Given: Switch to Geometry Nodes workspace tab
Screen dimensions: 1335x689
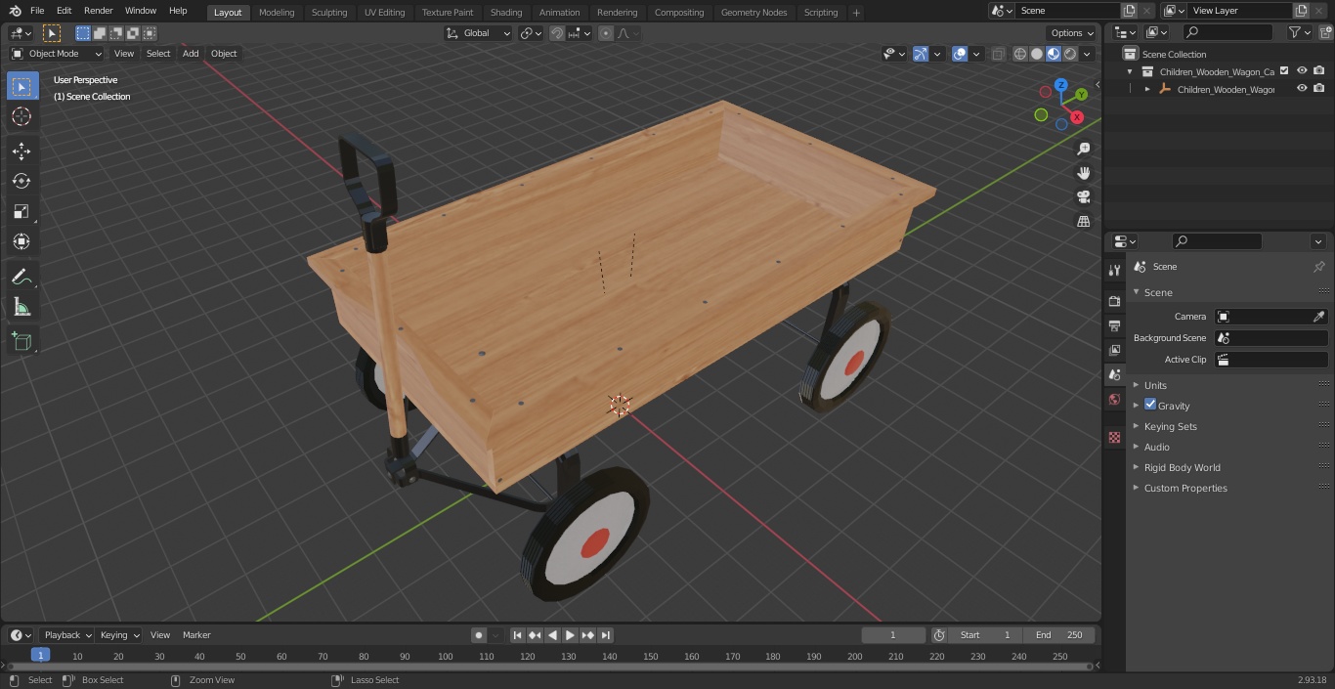Looking at the screenshot, I should click(x=754, y=13).
